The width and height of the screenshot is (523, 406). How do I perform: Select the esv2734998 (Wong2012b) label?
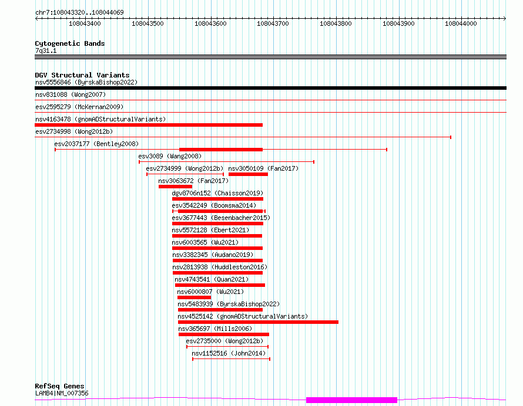coord(74,131)
